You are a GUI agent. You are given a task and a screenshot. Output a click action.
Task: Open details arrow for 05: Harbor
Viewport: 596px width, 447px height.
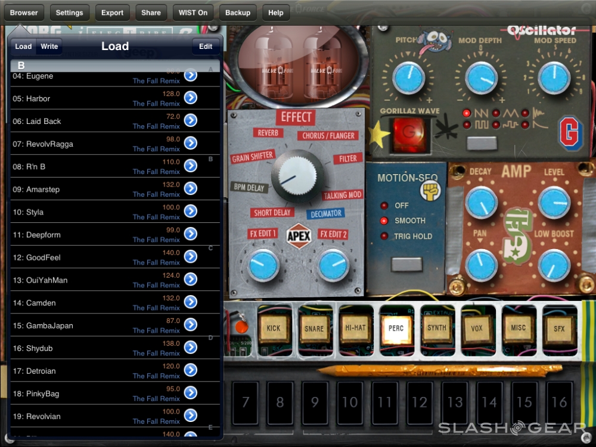pos(190,98)
